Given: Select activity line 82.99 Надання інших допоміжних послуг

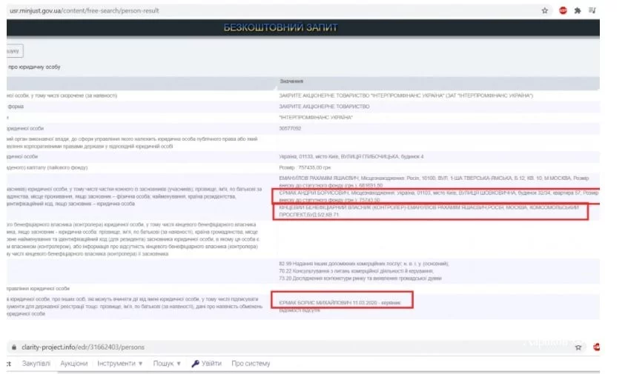Looking at the screenshot, I should 363,264.
